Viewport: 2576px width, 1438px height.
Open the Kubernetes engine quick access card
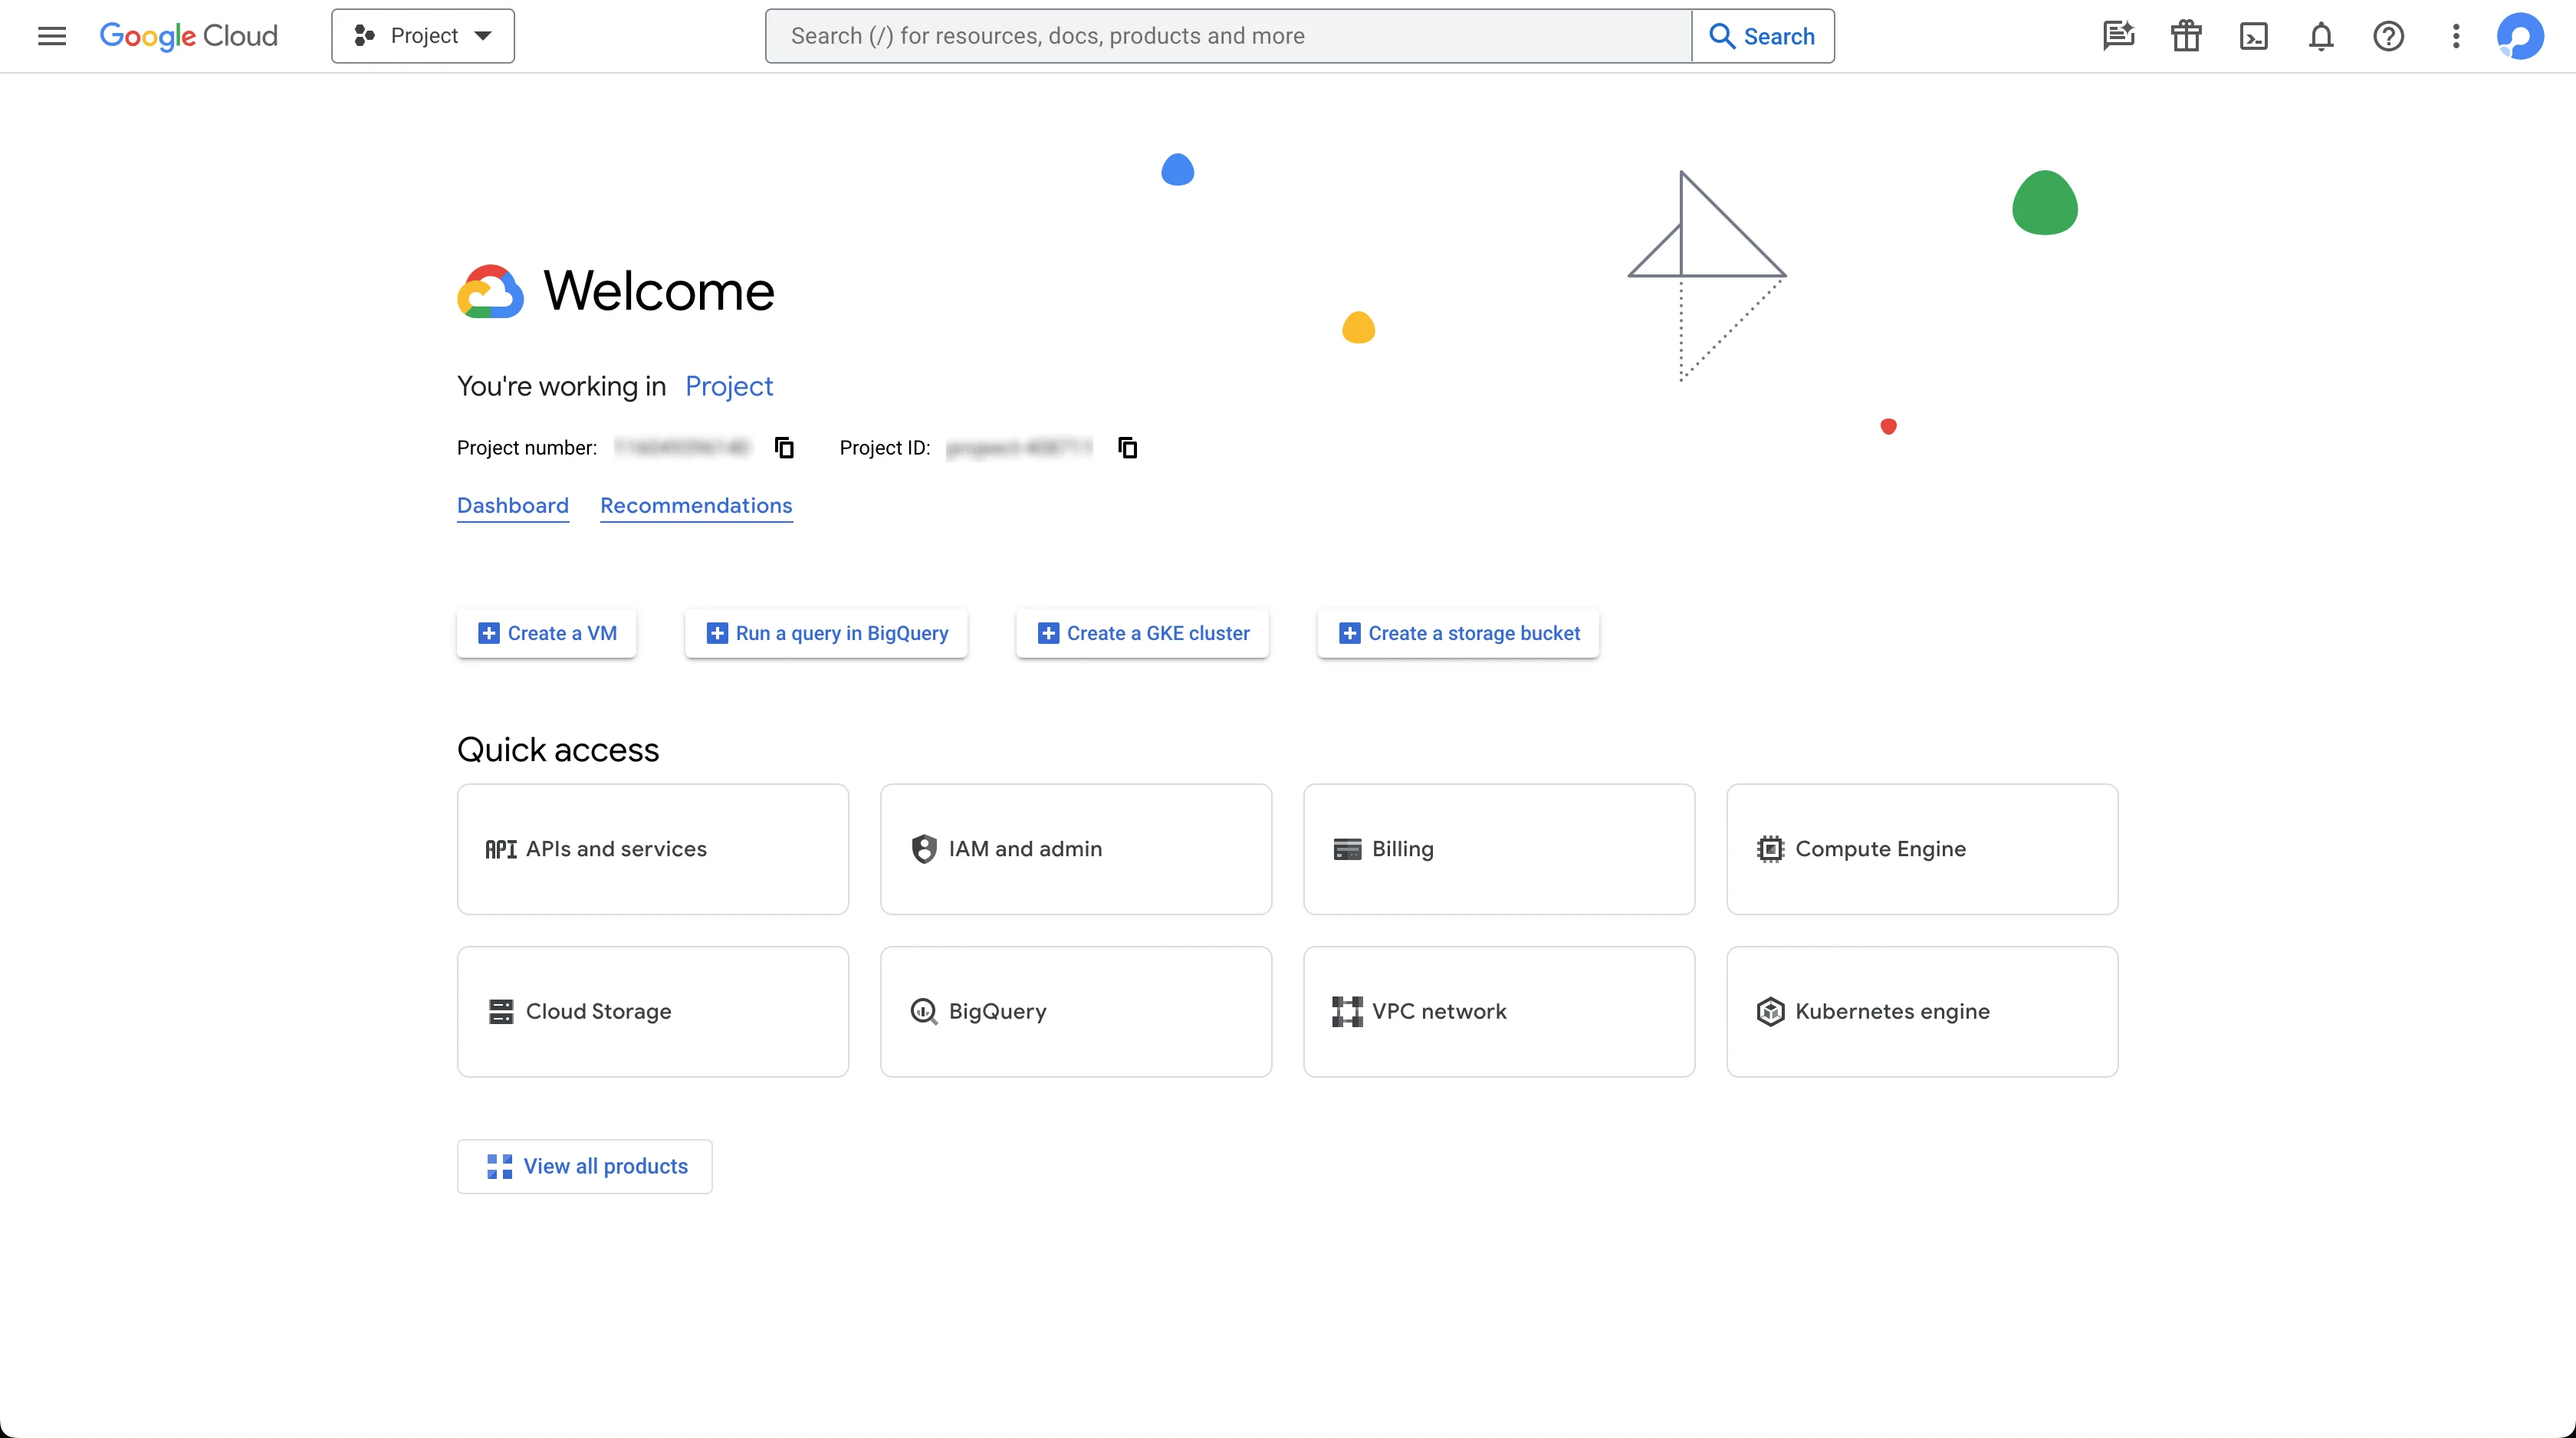(x=1921, y=1011)
